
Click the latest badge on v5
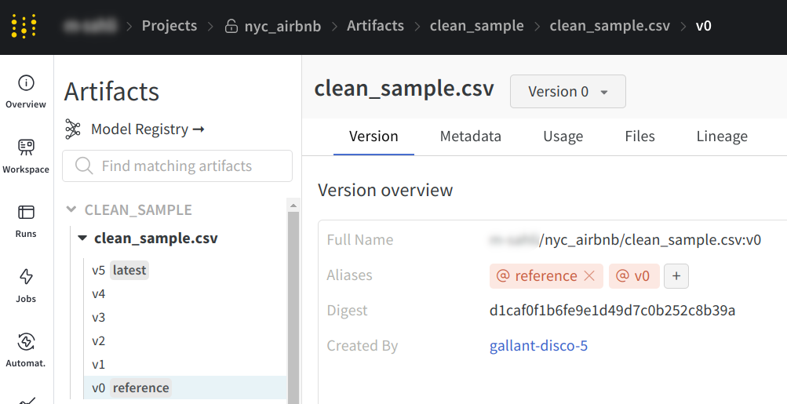point(129,270)
